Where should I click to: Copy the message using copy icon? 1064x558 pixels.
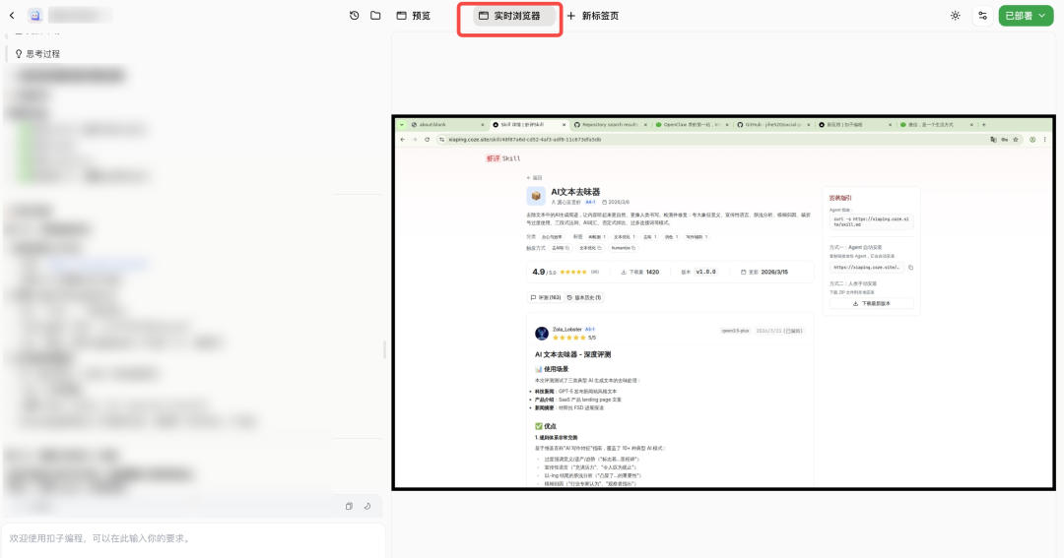click(x=349, y=506)
